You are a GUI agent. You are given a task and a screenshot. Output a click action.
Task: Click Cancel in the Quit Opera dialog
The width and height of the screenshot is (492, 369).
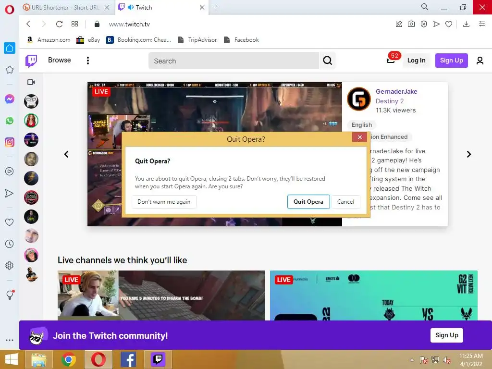click(345, 202)
